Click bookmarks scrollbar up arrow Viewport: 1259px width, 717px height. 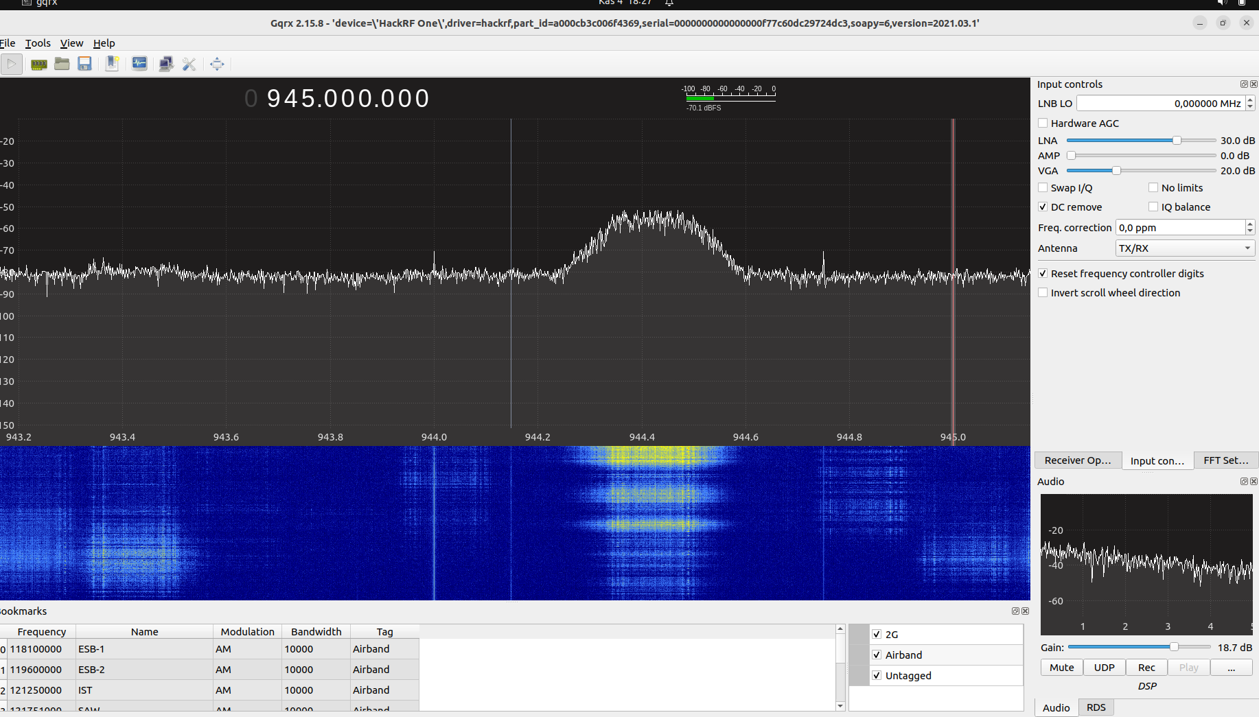tap(840, 628)
